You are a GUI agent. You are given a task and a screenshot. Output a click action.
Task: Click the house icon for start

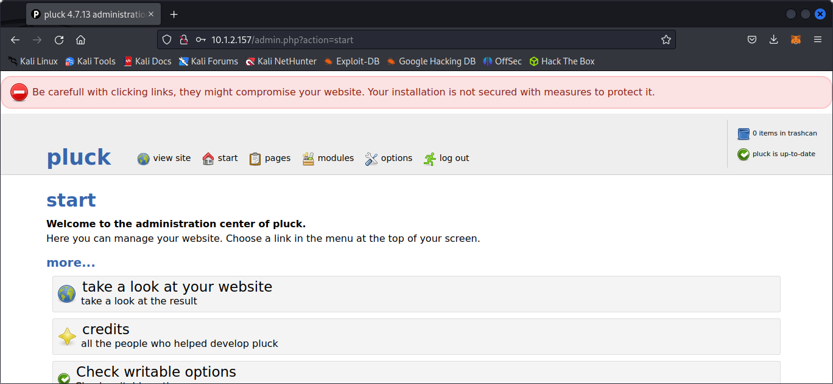click(x=208, y=159)
